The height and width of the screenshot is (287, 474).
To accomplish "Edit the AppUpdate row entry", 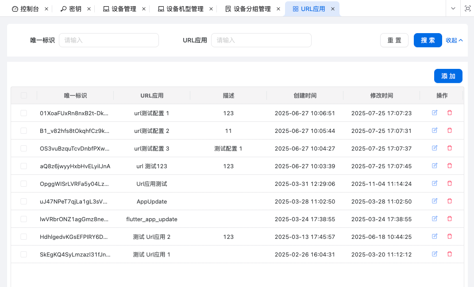I will [x=435, y=201].
